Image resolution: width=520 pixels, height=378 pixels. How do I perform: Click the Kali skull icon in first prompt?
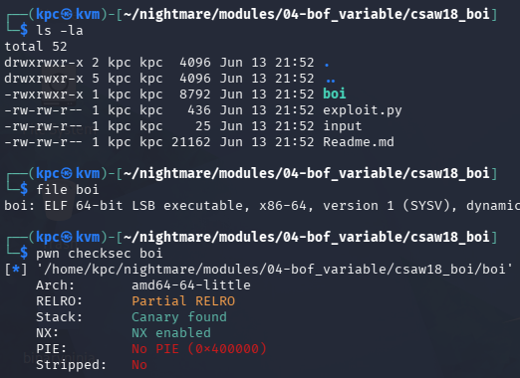click(67, 14)
